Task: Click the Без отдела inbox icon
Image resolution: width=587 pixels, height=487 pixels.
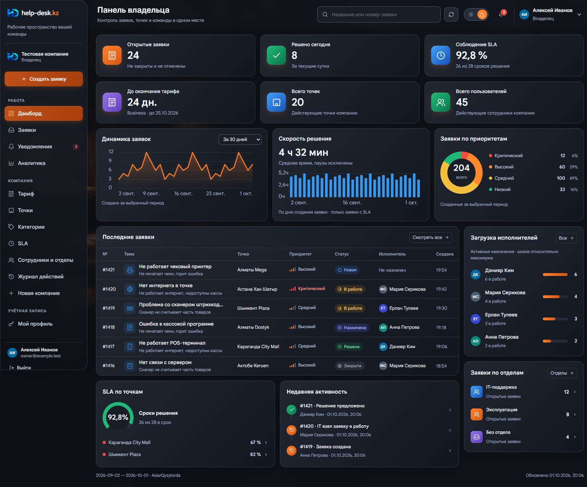Action: tap(476, 437)
